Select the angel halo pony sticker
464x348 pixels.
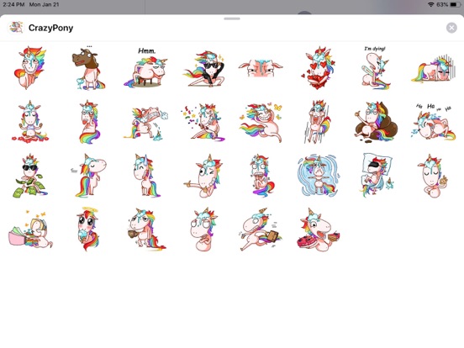pos(88,229)
